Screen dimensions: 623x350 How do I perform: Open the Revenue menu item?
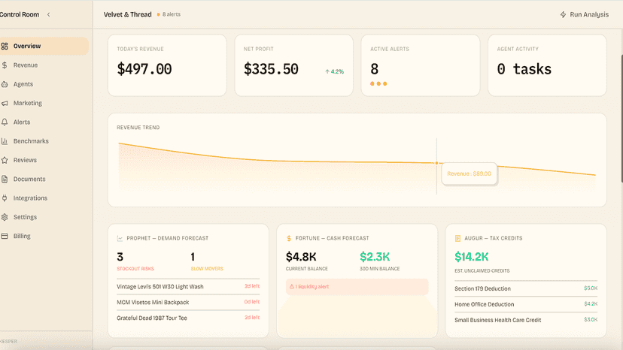[x=44, y=65]
